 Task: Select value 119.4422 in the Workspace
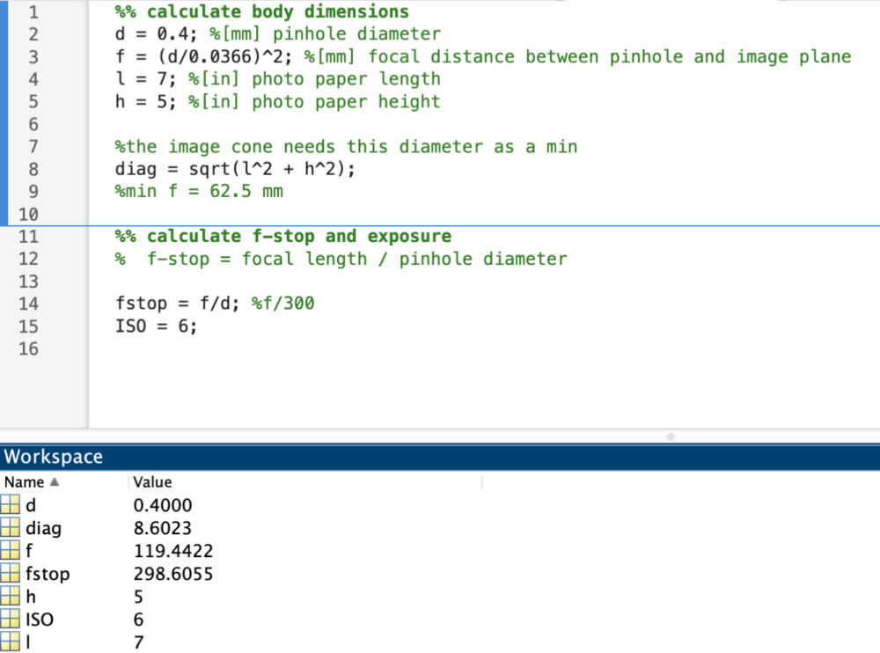pyautogui.click(x=172, y=551)
